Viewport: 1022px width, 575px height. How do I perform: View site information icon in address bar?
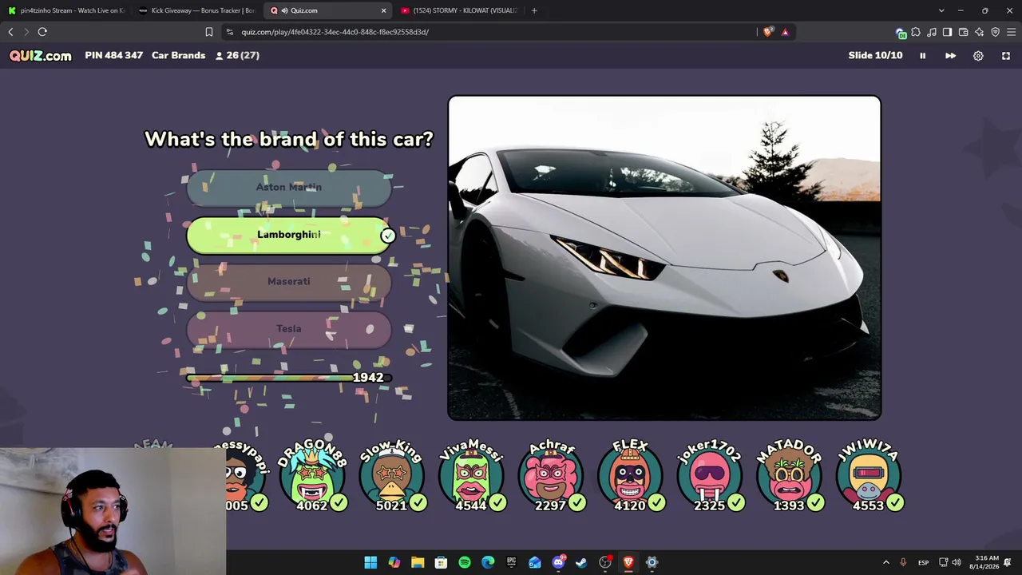tap(230, 32)
